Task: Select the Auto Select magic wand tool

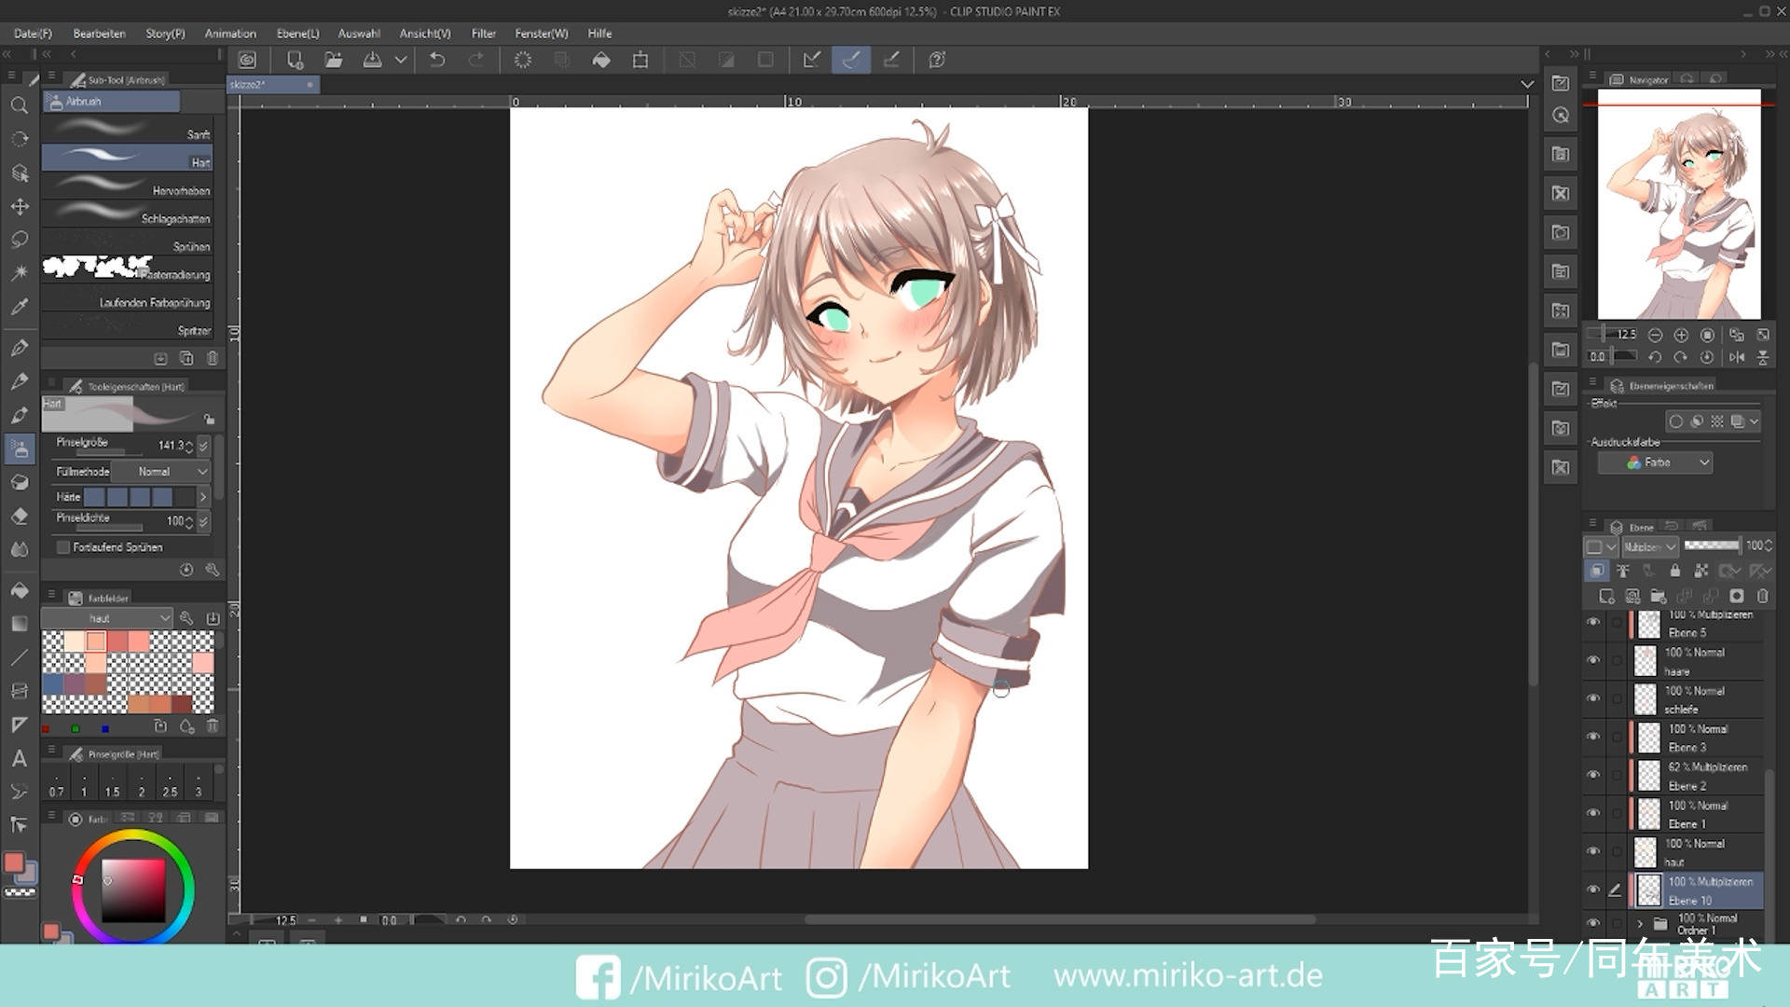Action: tap(19, 273)
